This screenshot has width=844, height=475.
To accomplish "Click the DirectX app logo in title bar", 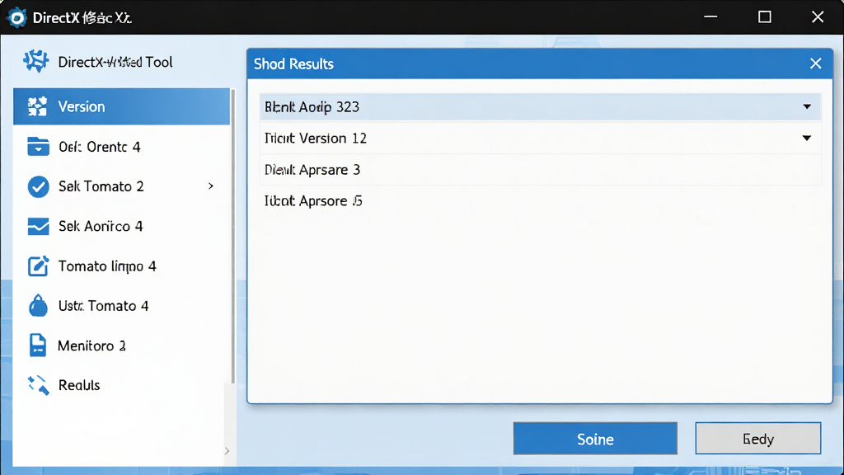I will (16, 17).
